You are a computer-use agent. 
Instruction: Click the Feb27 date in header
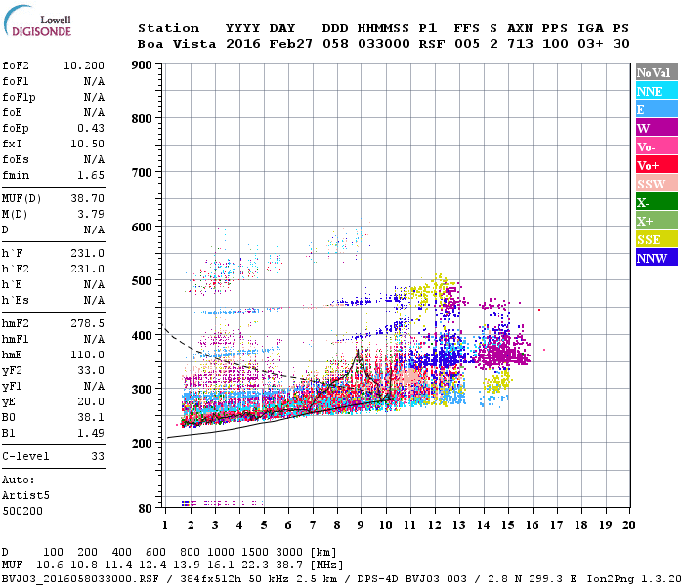coord(291,44)
